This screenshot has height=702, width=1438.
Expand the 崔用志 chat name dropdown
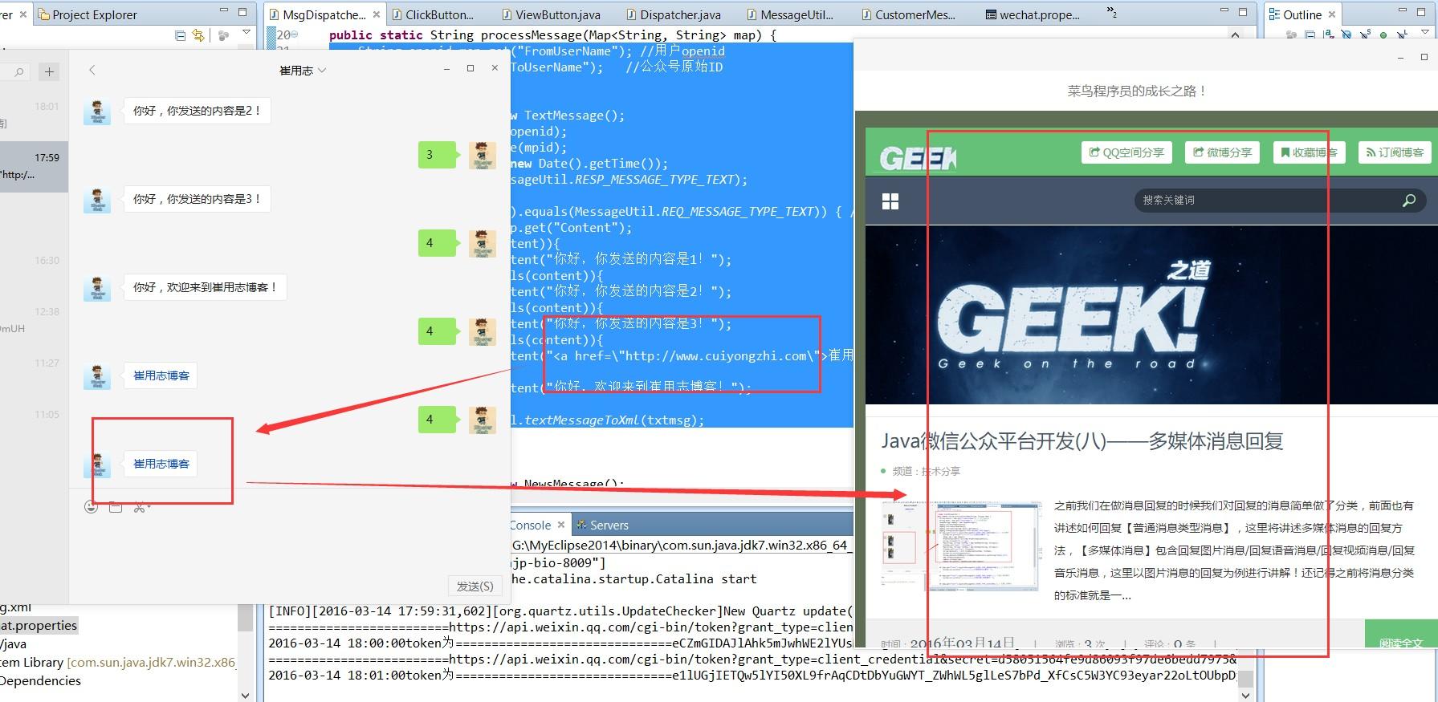point(323,71)
